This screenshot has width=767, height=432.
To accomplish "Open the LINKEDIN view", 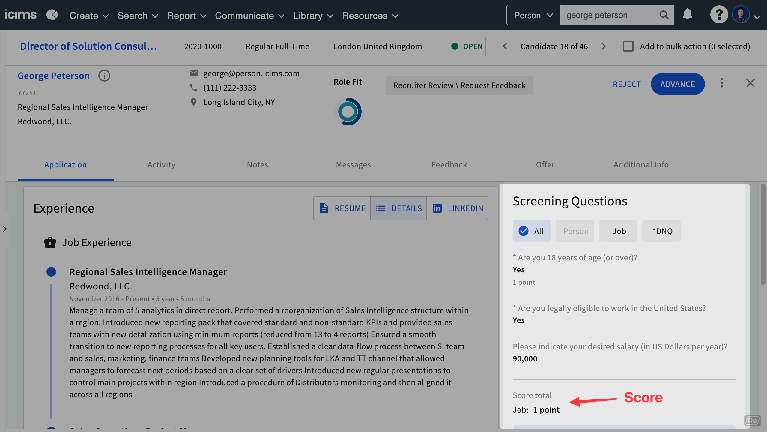I will [458, 208].
